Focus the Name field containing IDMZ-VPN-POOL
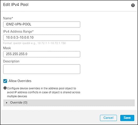 pyautogui.click(x=42, y=24)
